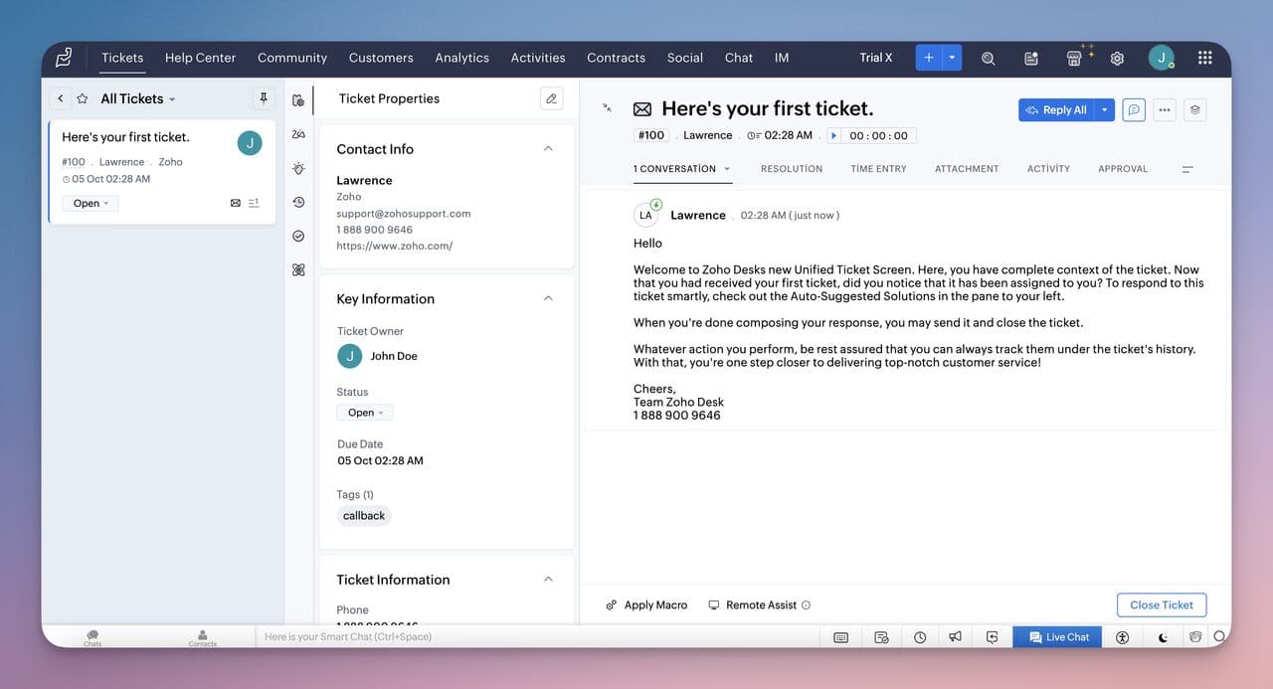The image size is (1273, 689).
Task: Collapse the Ticket Information section
Action: coord(548,579)
